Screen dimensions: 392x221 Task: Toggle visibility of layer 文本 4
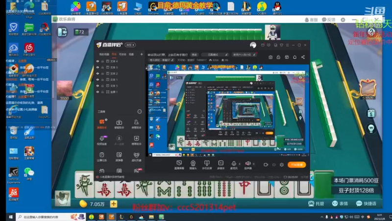pyautogui.click(x=98, y=61)
